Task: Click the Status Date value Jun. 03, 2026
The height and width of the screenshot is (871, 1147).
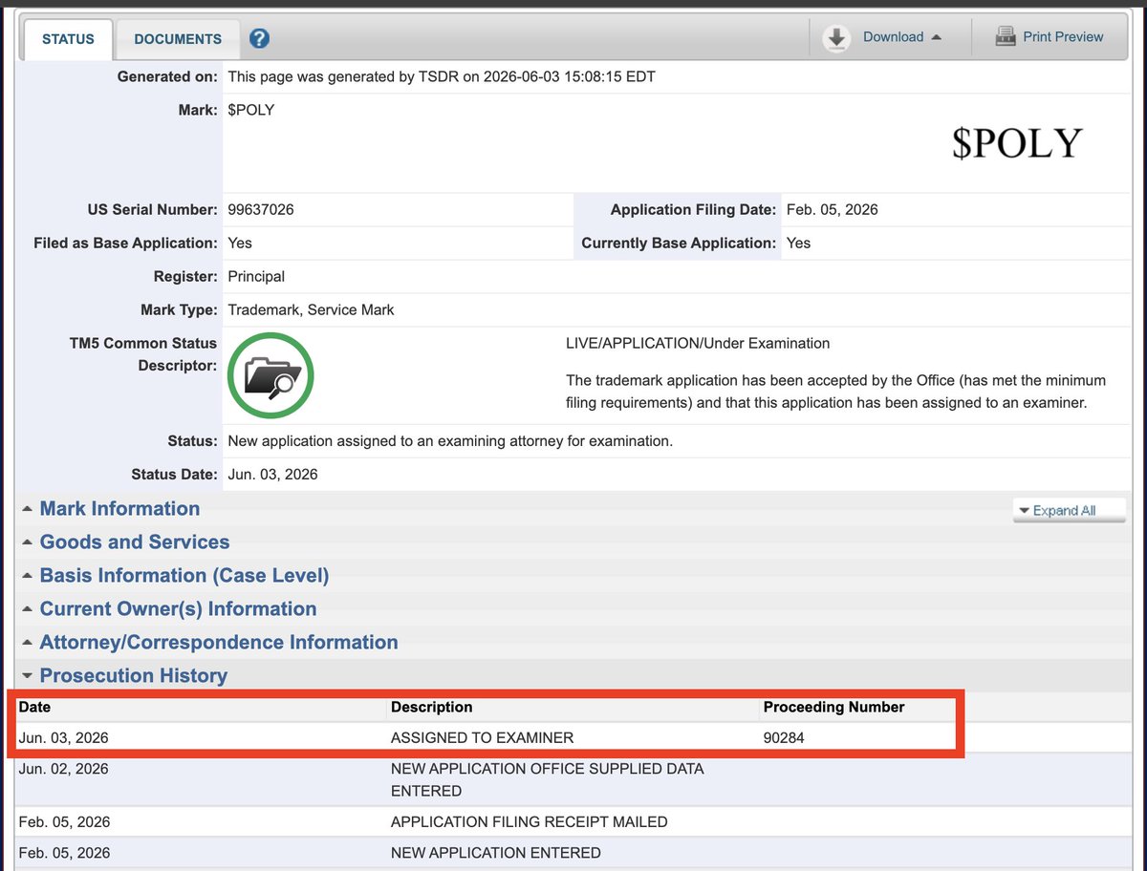Action: pos(273,475)
